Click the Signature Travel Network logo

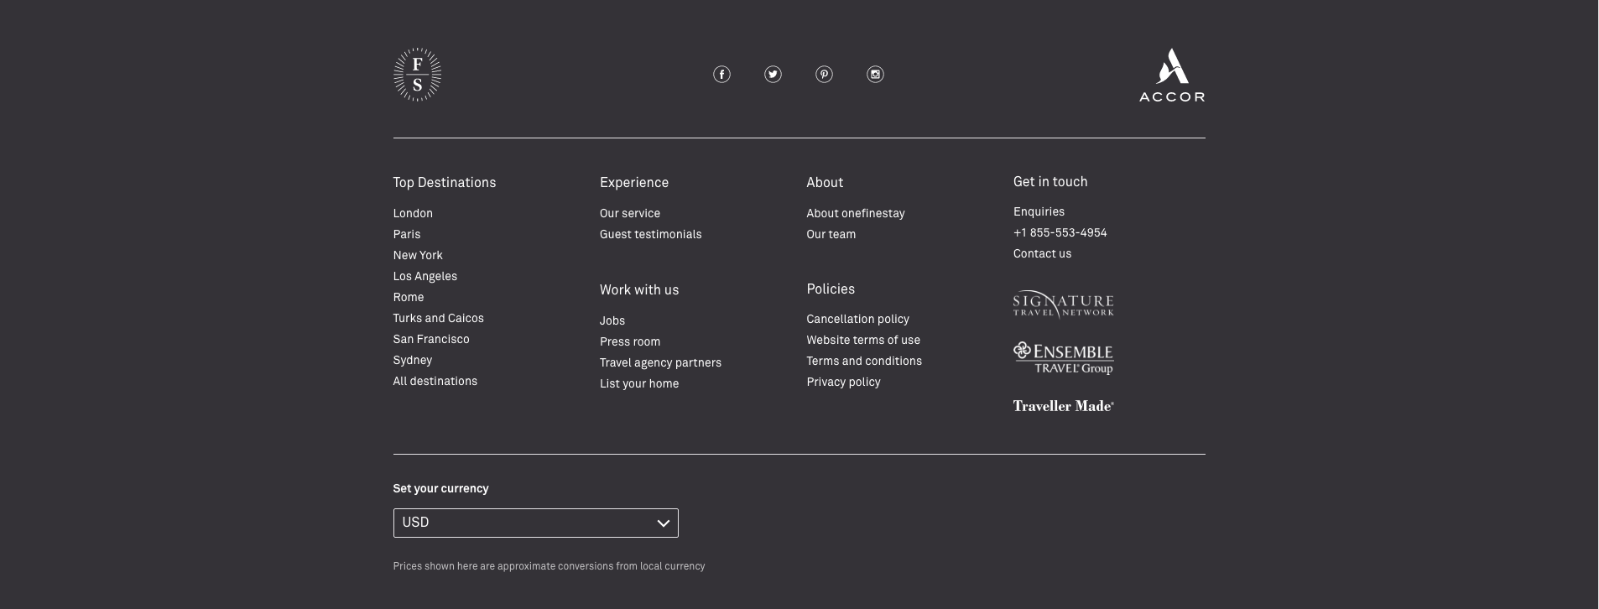pyautogui.click(x=1063, y=304)
